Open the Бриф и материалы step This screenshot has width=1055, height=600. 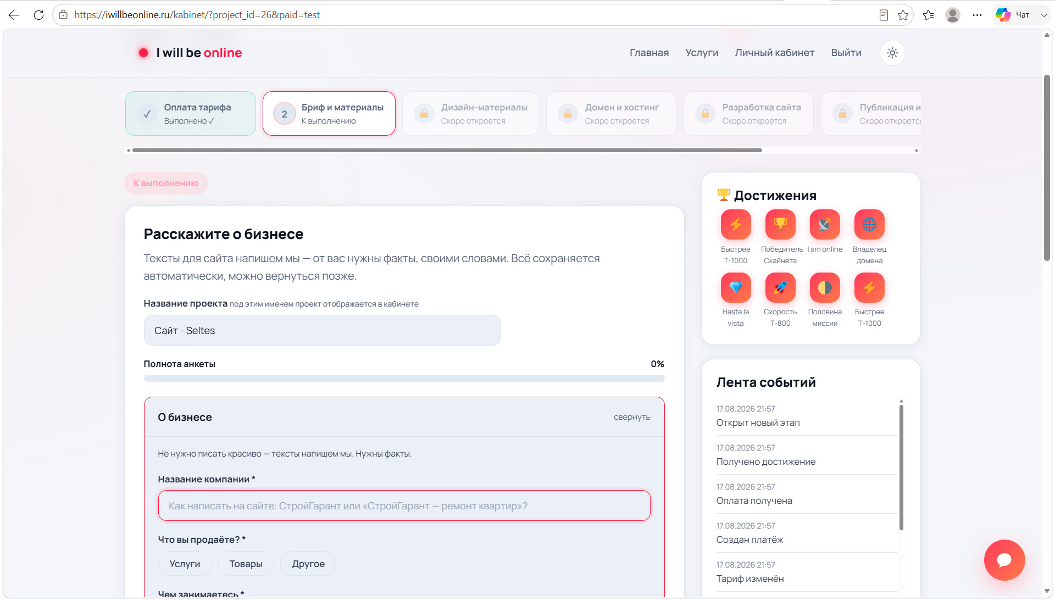coord(329,113)
